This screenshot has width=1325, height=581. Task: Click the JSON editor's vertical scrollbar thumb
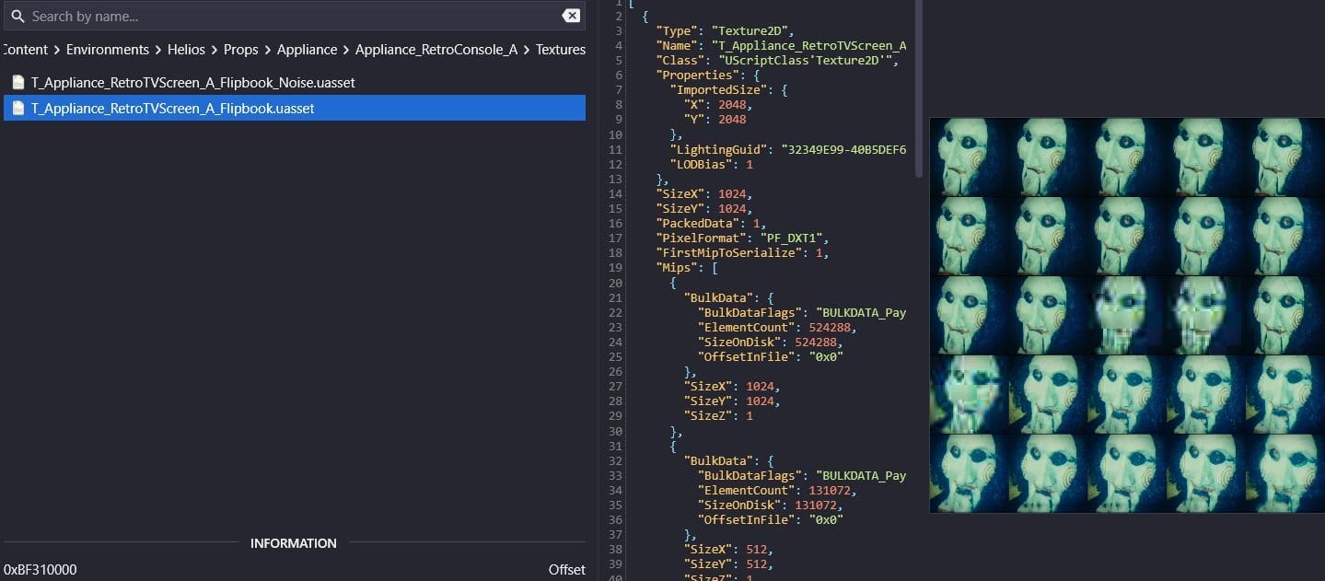click(x=919, y=88)
